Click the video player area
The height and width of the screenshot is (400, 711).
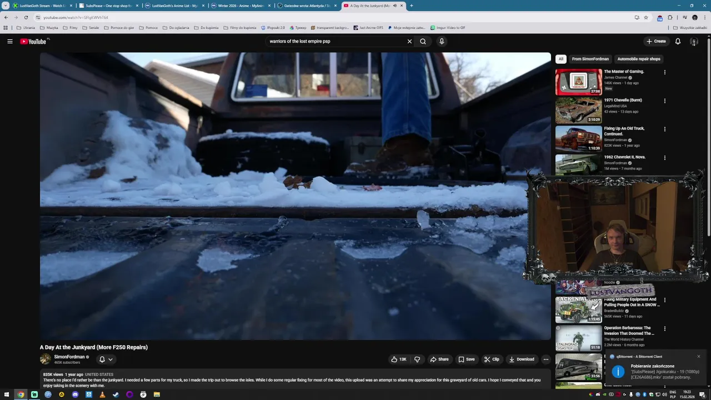295,196
